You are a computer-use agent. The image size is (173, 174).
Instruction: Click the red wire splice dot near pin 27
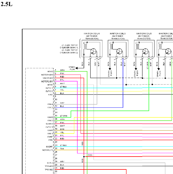(84, 157)
